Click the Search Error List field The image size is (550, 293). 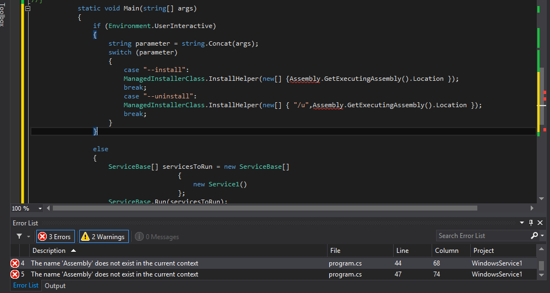[x=482, y=236]
